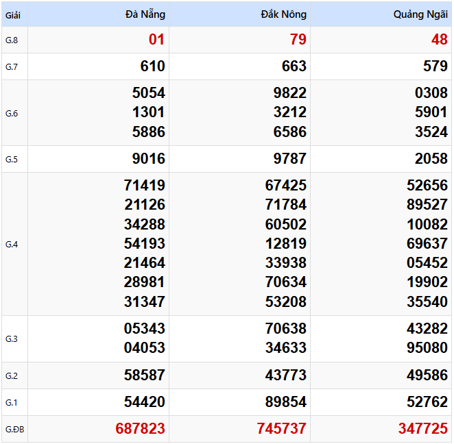Click the G.6 prize row label

tap(12, 113)
